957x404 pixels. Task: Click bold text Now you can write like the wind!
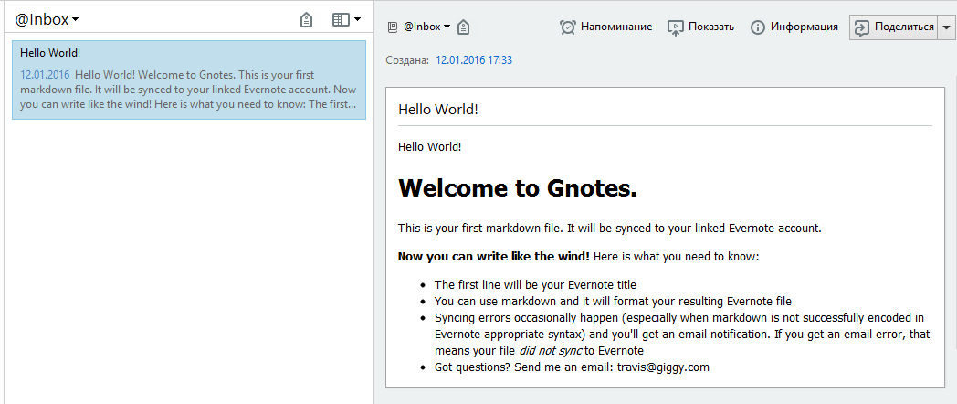(494, 257)
